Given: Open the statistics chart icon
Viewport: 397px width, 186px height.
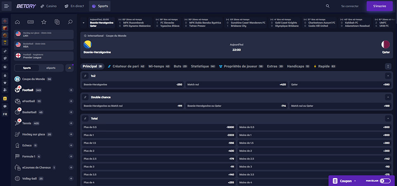Looking at the screenshot, I should coord(69,68).
